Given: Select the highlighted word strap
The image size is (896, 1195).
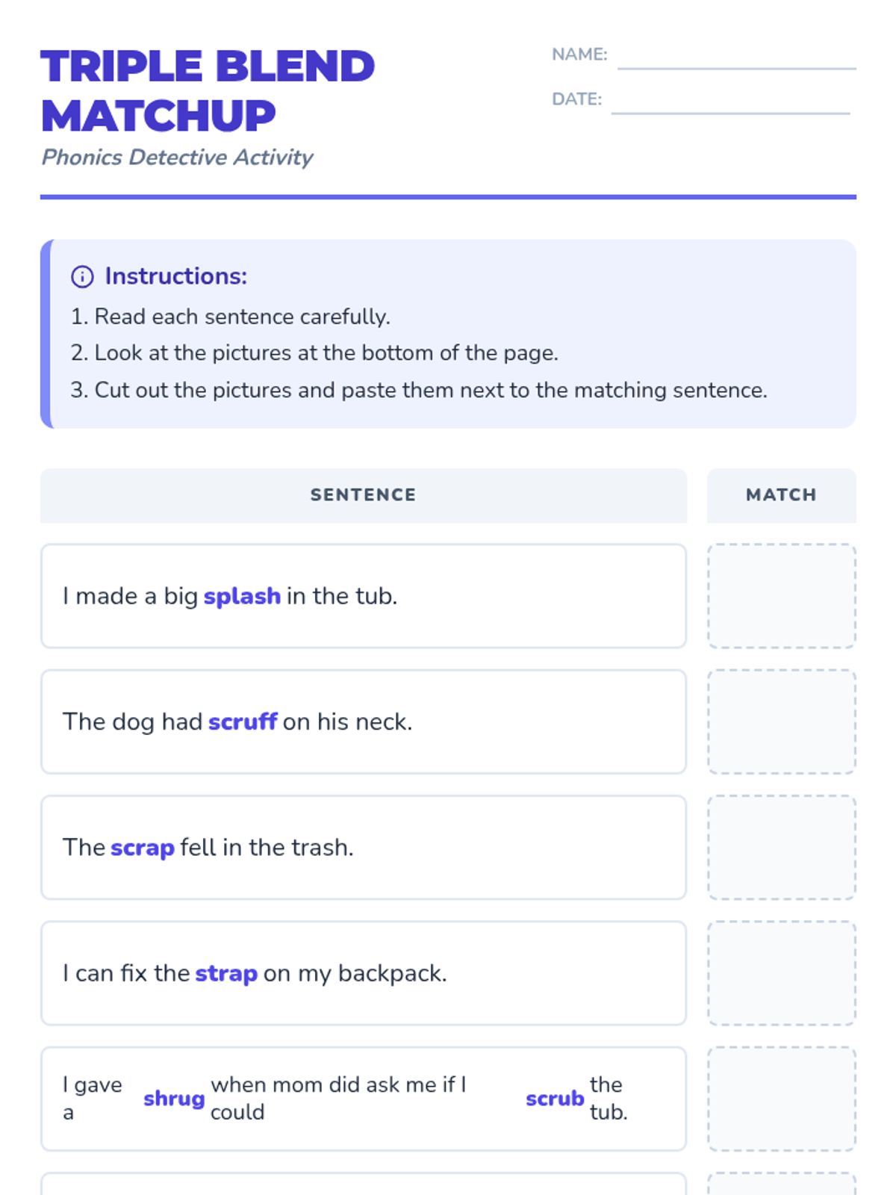Looking at the screenshot, I should (226, 973).
